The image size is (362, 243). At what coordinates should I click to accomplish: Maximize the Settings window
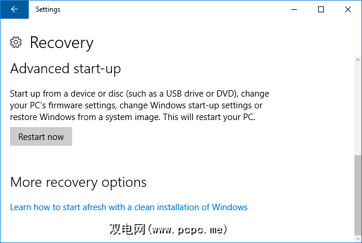coord(321,9)
